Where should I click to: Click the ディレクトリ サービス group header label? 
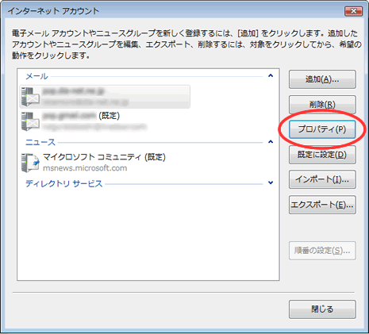click(x=63, y=183)
